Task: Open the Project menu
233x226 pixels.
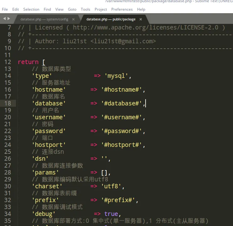Action: tap(101, 9)
